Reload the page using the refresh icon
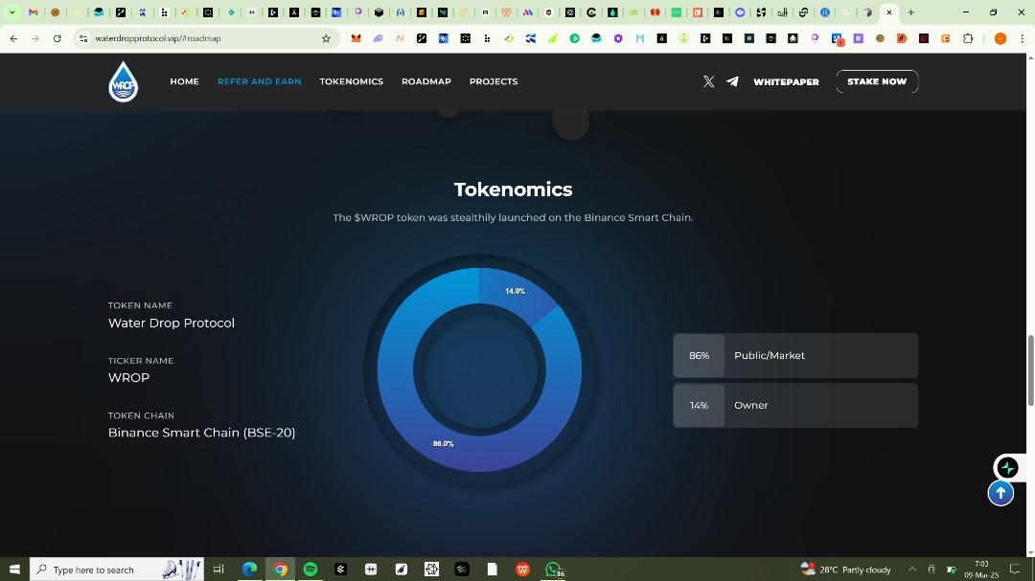The image size is (1035, 581). point(57,38)
